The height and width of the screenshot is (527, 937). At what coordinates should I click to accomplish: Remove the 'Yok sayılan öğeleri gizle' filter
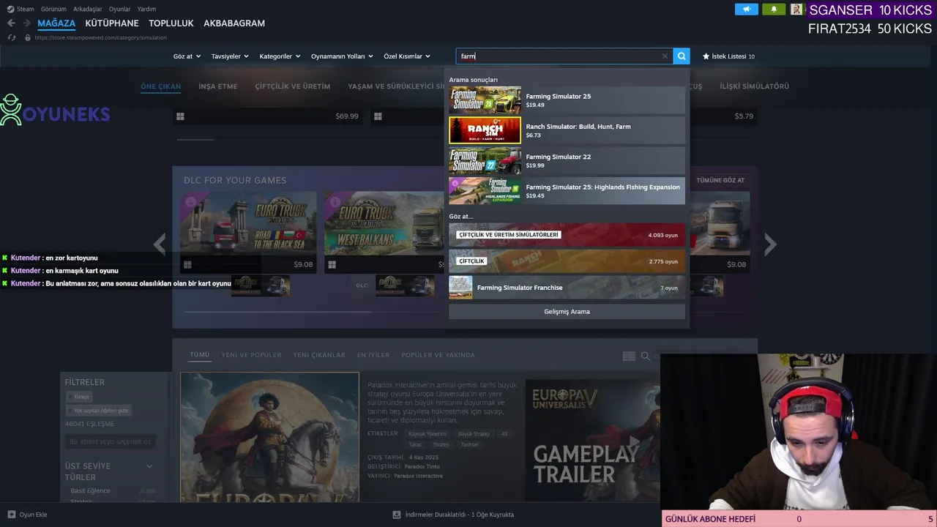[99, 411]
